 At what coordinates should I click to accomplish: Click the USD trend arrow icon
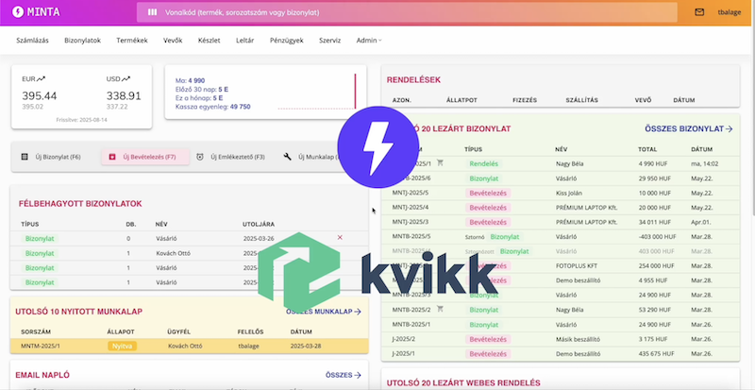pyautogui.click(x=126, y=78)
